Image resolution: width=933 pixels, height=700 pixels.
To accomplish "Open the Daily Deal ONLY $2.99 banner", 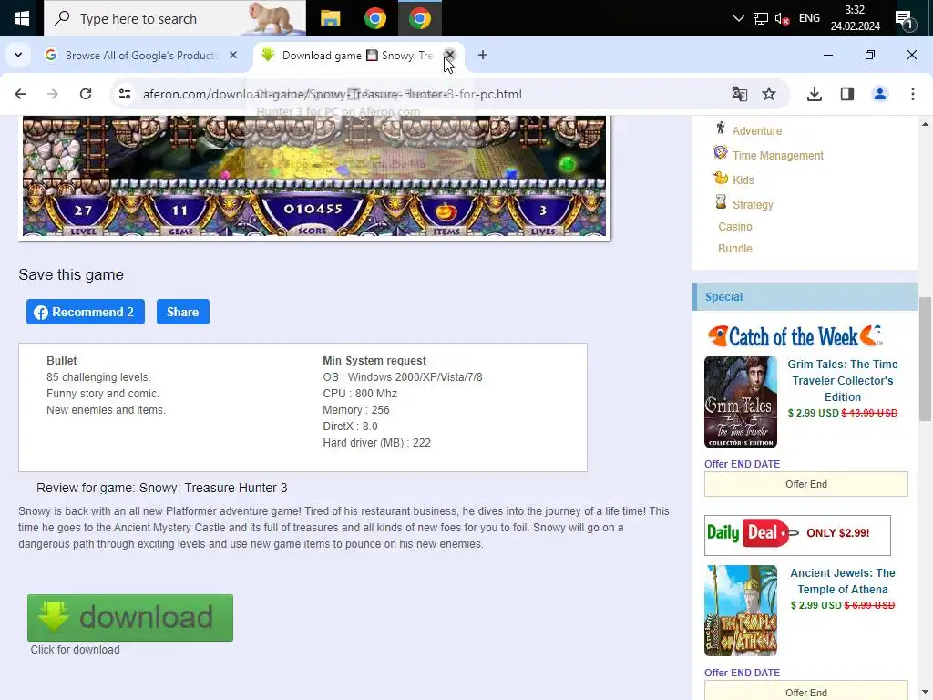I will pos(797,535).
